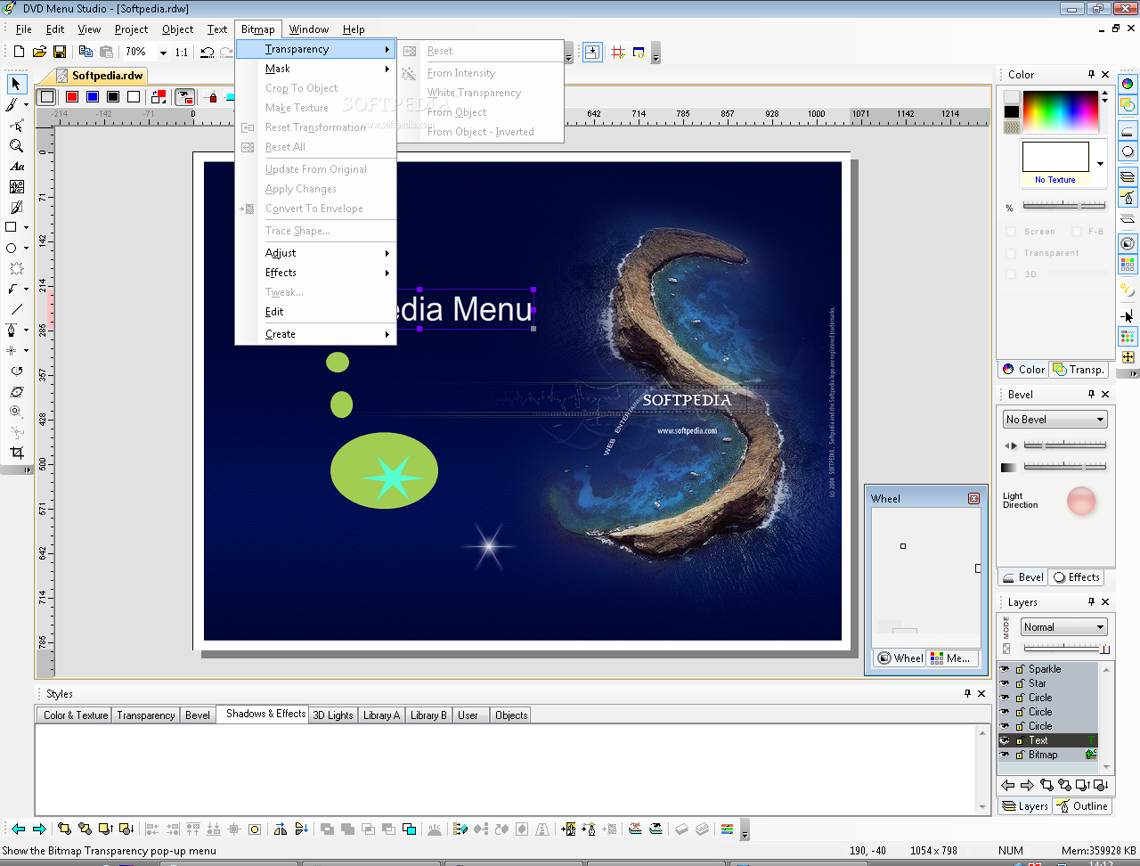Select the node edit tool
The height and width of the screenshot is (866, 1140).
(16, 125)
